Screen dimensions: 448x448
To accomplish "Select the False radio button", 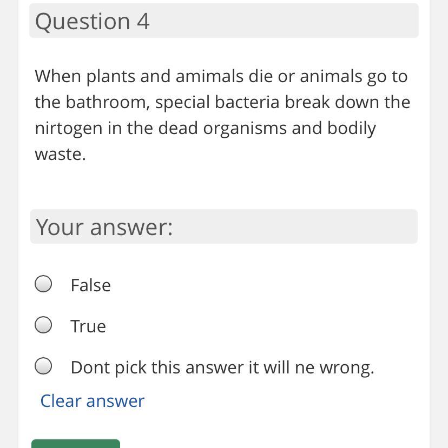I will coord(43,284).
